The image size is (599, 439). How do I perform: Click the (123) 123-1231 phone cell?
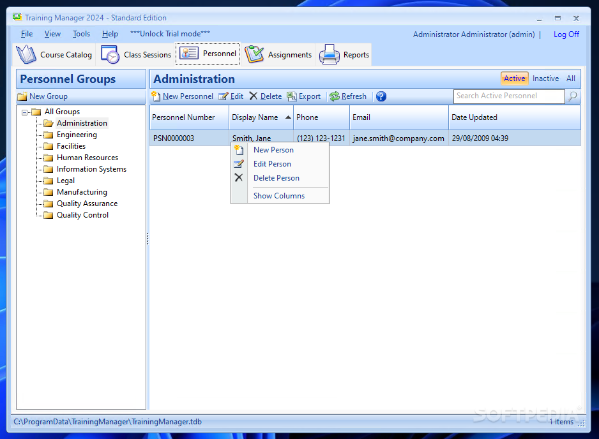(321, 138)
